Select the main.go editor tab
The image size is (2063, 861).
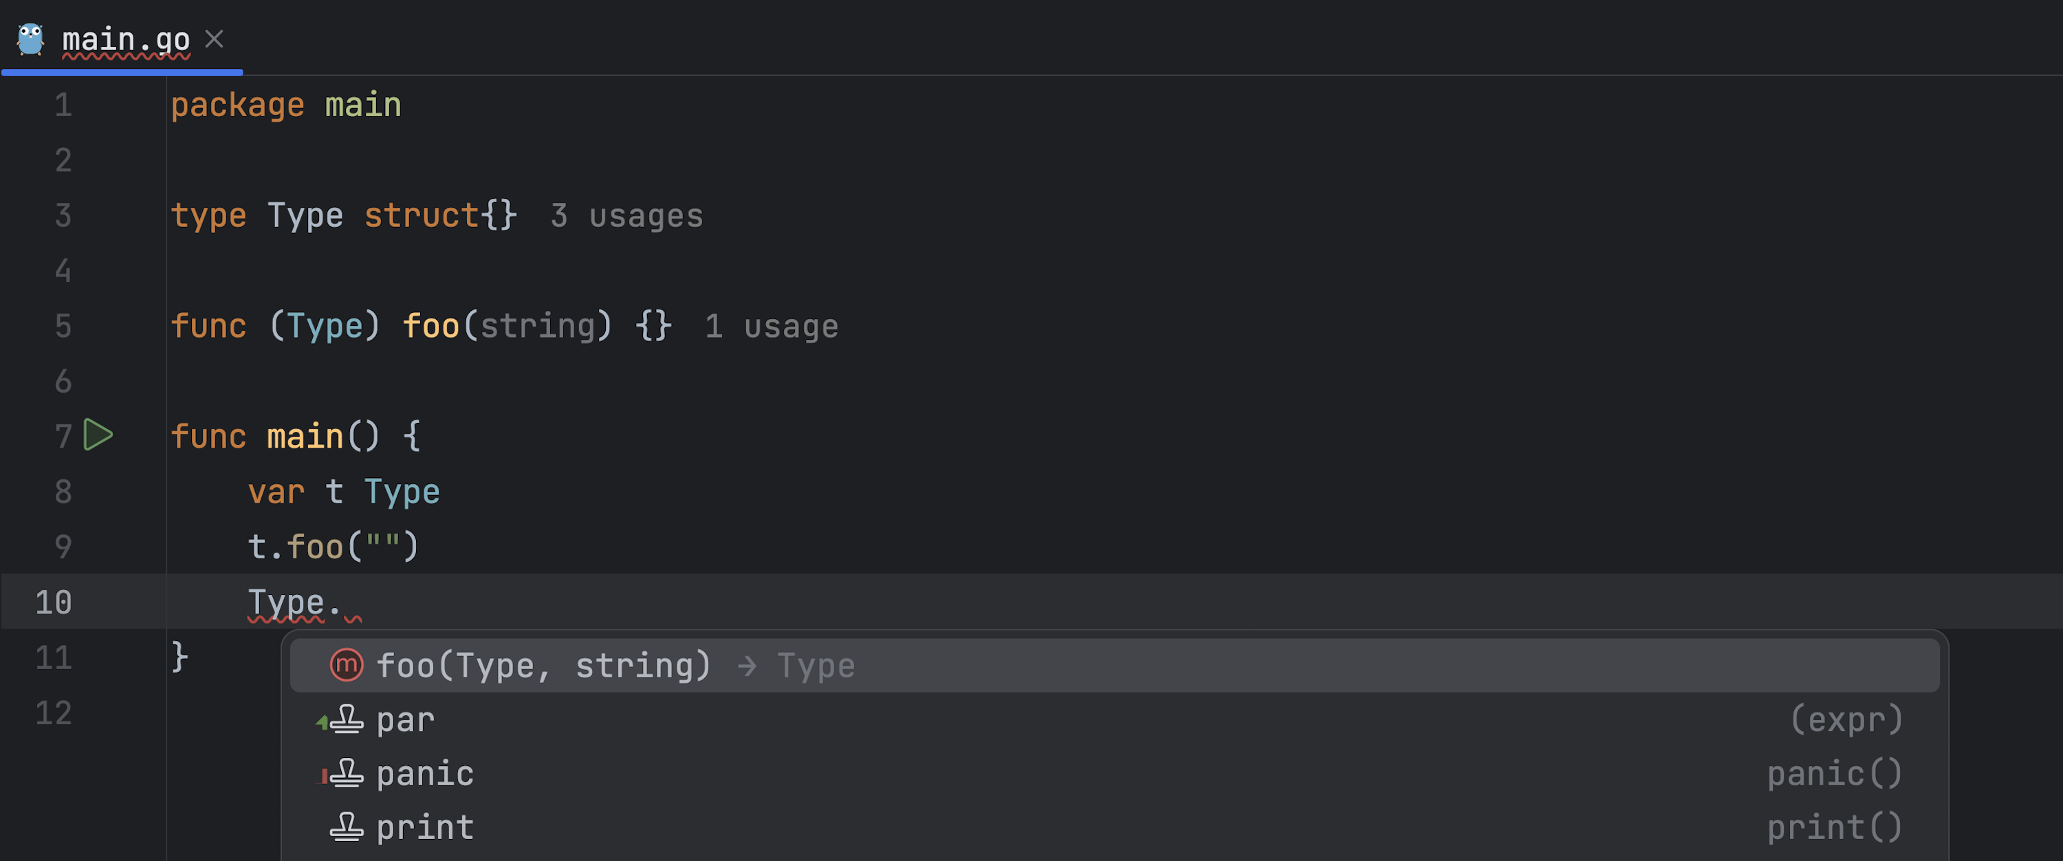point(126,39)
